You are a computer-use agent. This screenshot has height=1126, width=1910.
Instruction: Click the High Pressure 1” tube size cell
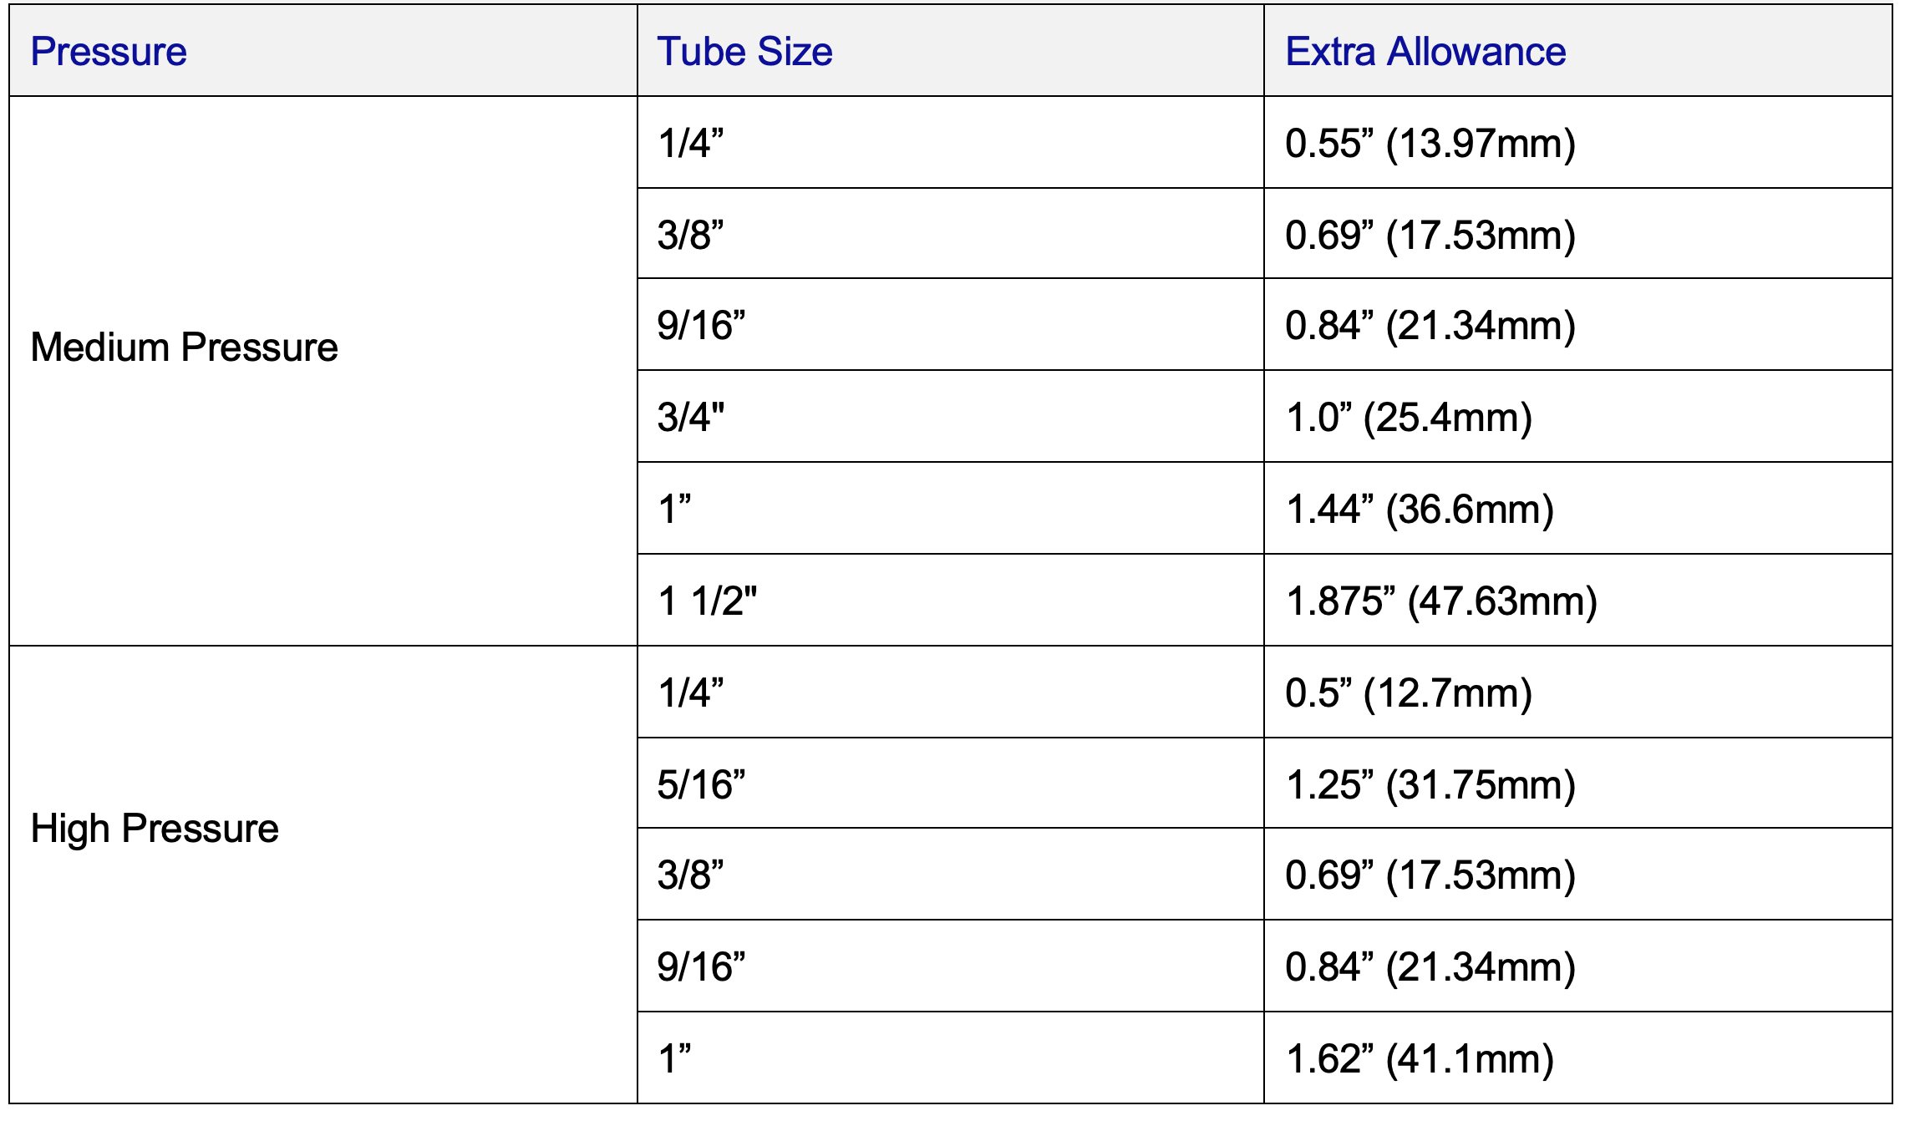tap(675, 1058)
